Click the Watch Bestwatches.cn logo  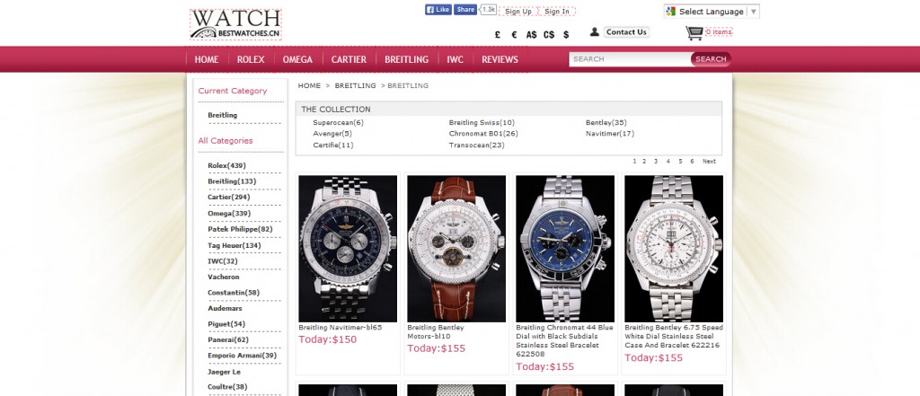[235, 24]
